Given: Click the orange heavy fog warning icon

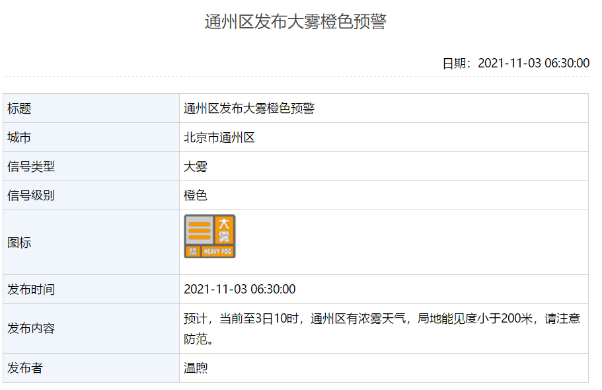Looking at the screenshot, I should click(209, 236).
